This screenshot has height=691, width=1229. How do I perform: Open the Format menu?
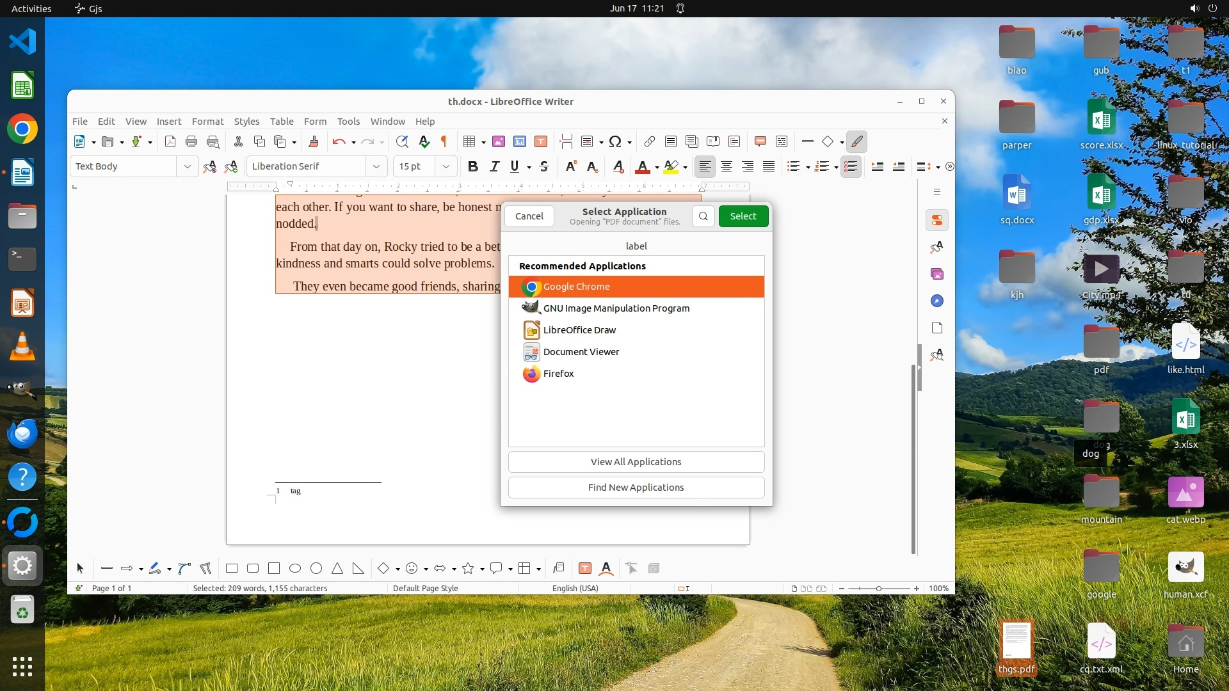207,122
